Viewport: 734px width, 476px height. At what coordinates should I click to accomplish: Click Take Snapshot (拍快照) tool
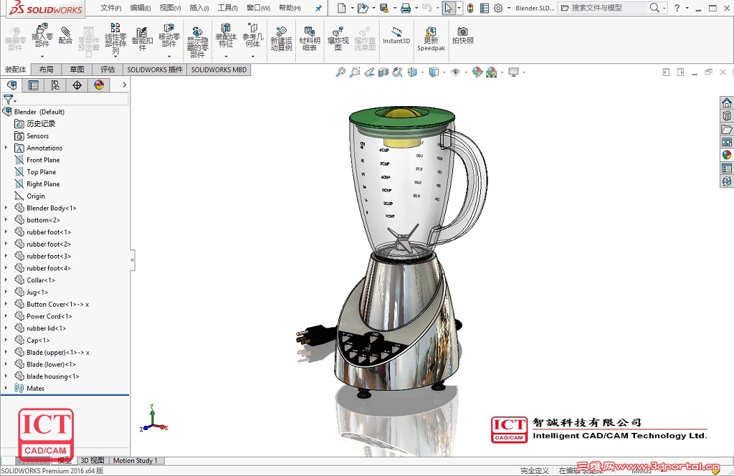(x=462, y=36)
